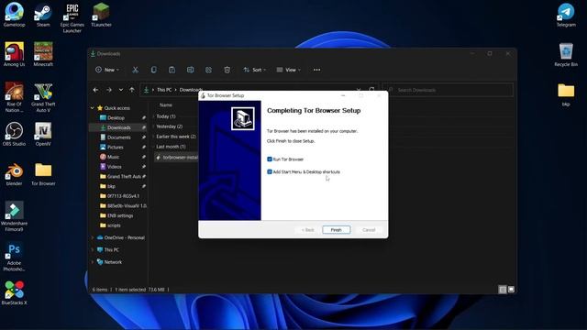Screen dimensions: 587x330
Task: Click Earlier this week (2) group
Action: pos(176,137)
